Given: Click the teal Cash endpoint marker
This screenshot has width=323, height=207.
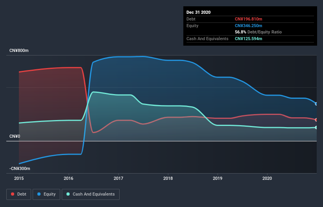Looking at the screenshot, I should pyautogui.click(x=316, y=128).
